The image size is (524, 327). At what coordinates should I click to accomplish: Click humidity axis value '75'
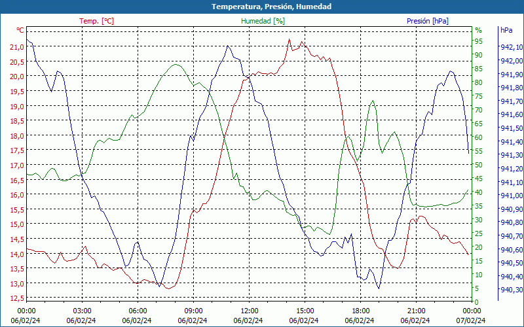click(x=479, y=96)
